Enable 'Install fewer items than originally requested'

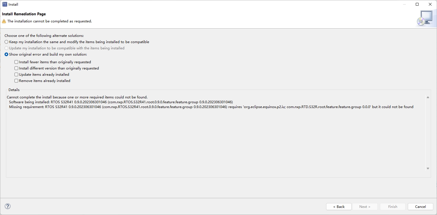[16, 62]
